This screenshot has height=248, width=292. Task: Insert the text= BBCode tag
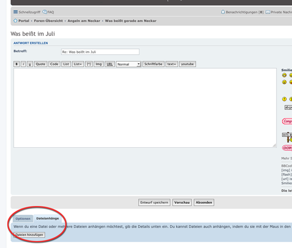172,64
